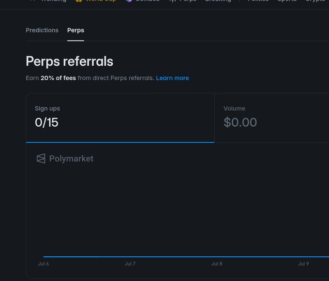
Task: Click the Polymarket watermark text
Action: coord(71,159)
